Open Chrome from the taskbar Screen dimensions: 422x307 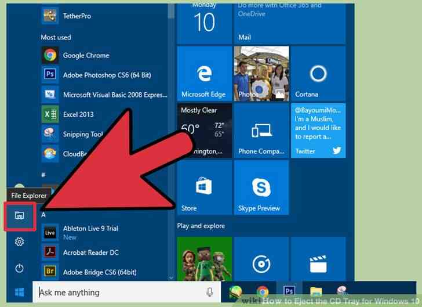pyautogui.click(x=263, y=292)
